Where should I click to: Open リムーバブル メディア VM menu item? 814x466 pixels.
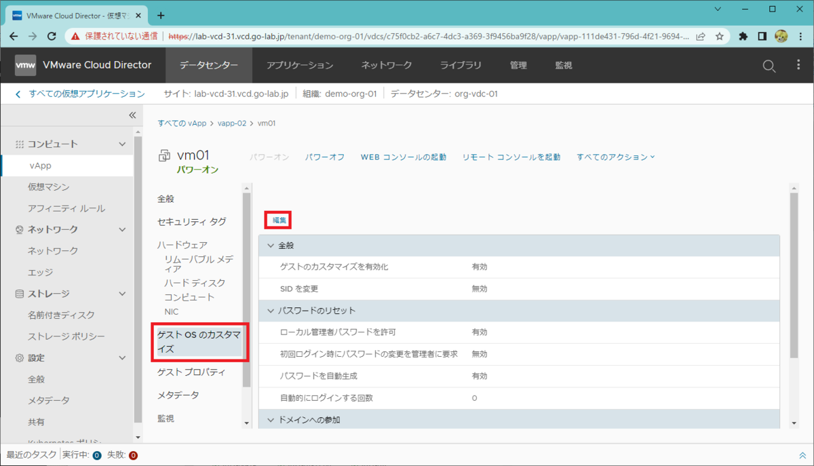point(199,264)
